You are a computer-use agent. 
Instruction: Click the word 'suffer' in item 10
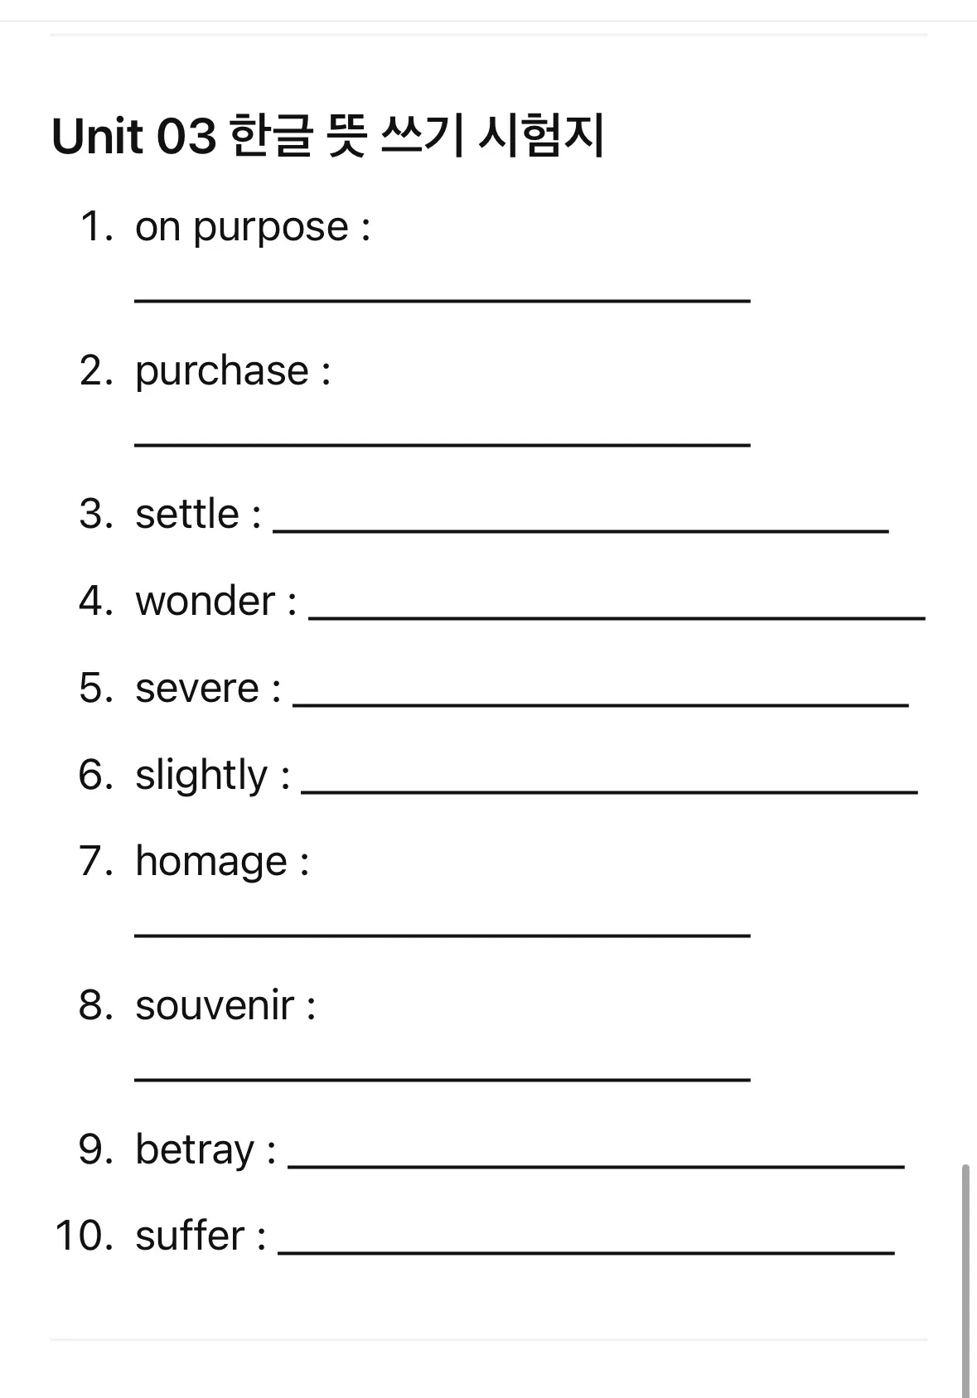point(190,1236)
